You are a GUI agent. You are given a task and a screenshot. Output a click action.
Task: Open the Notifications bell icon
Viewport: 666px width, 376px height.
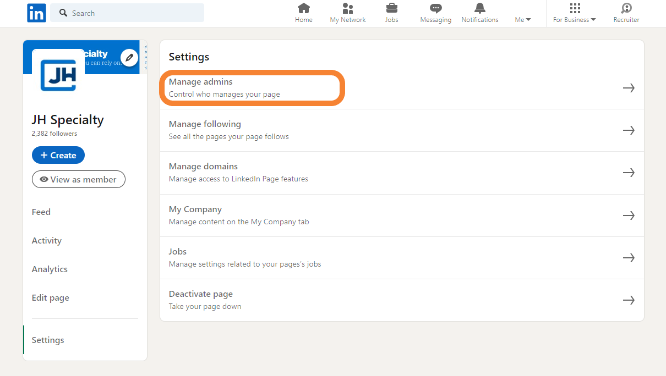click(x=480, y=8)
